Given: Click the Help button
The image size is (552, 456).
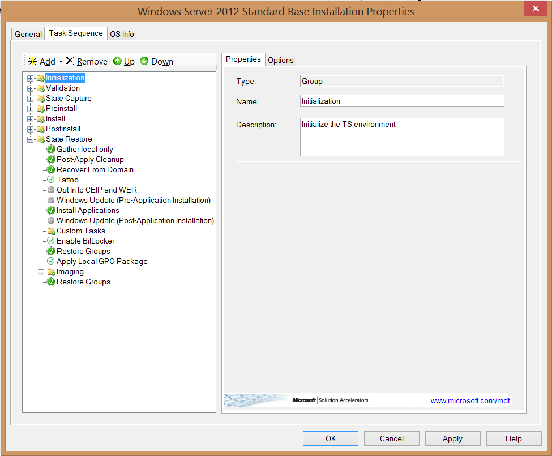Looking at the screenshot, I should tap(514, 438).
